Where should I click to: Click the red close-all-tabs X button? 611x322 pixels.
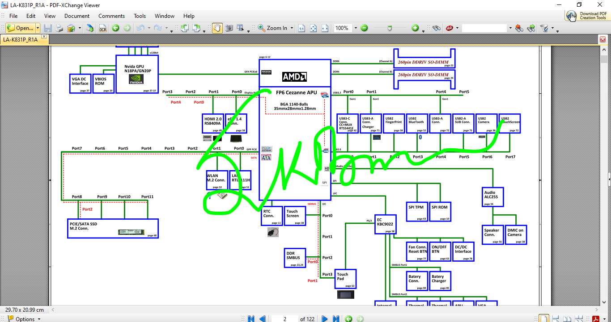tap(603, 39)
